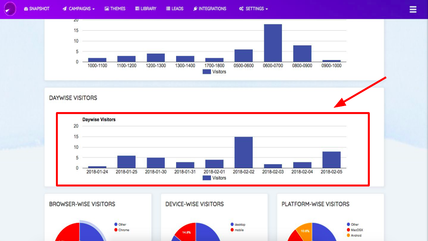Click the 2018-02-03 date axis label
The width and height of the screenshot is (428, 241).
[273, 172]
